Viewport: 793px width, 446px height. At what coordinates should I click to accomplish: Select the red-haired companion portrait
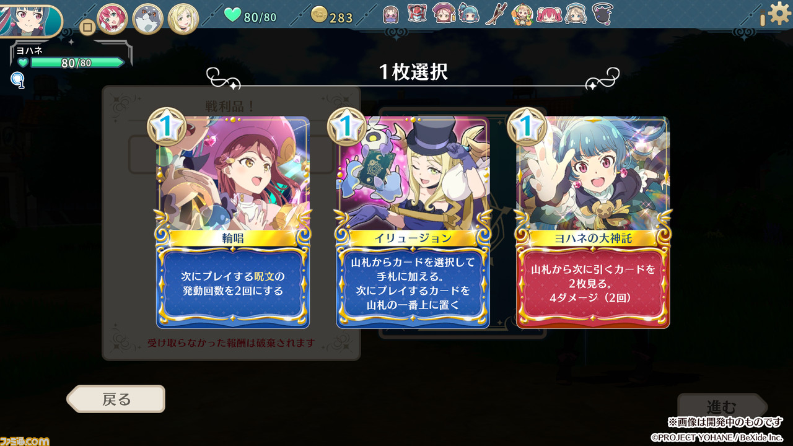point(112,19)
